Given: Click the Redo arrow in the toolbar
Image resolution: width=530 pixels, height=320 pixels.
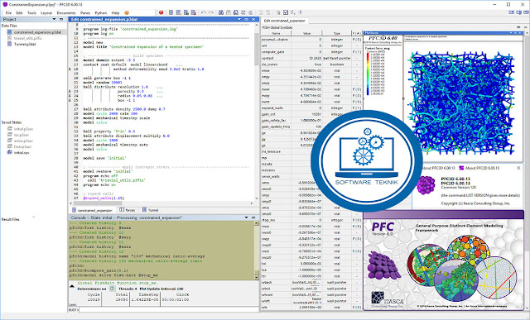Looking at the screenshot, I should pos(211,12).
